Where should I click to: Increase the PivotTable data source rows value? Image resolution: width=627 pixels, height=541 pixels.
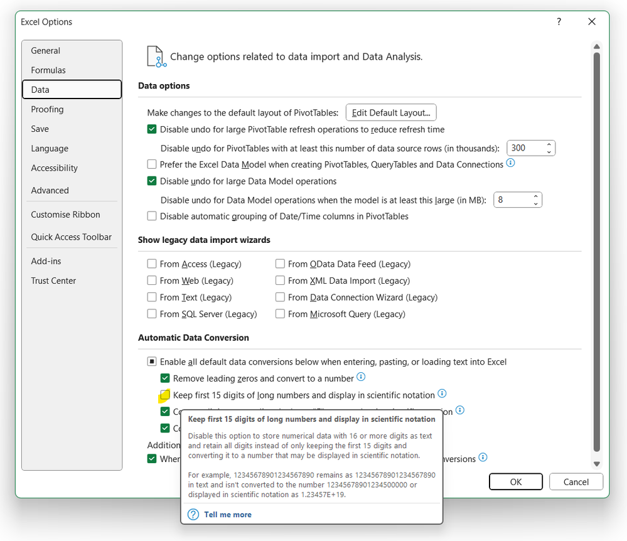(x=549, y=145)
